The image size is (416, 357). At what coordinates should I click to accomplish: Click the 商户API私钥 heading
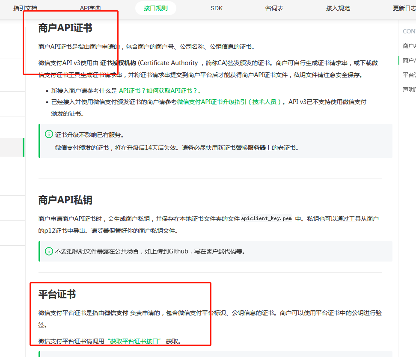point(65,200)
